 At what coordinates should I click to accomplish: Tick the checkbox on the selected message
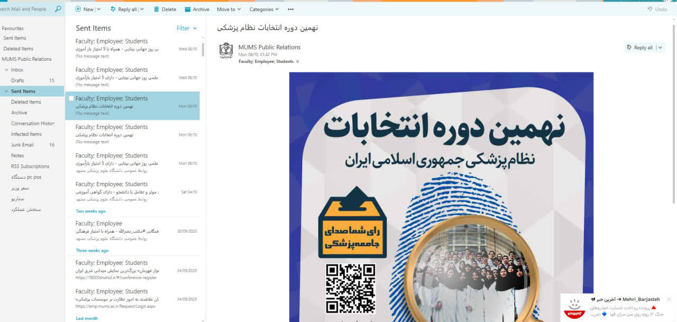coord(71,98)
